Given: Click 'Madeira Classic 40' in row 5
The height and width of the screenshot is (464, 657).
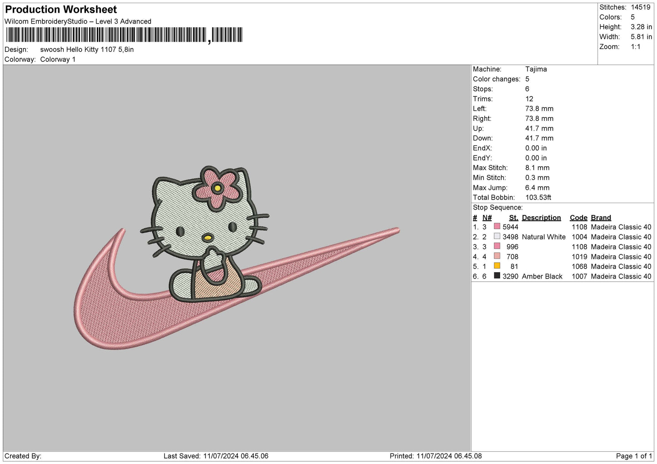Looking at the screenshot, I should click(x=621, y=266).
